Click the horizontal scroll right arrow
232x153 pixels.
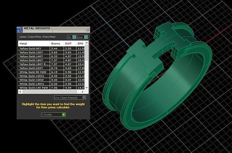coord(83,92)
